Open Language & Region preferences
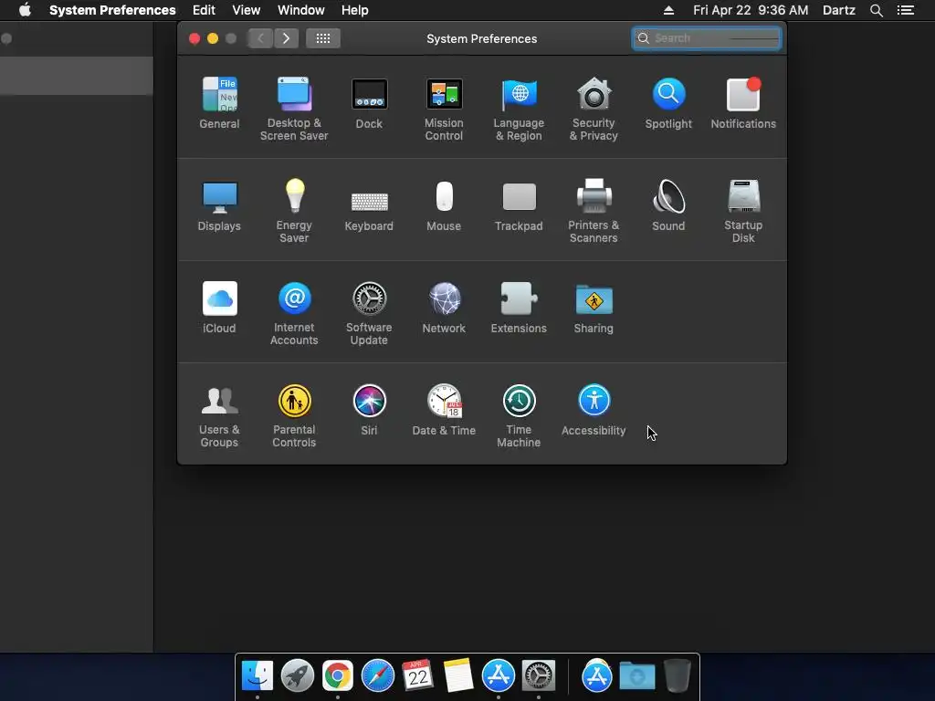 coord(519,109)
